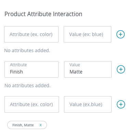Image resolution: width=137 pixels, height=138 pixels.
Task: Focus the "Value (ex: blue)" input
Action: (87, 34)
